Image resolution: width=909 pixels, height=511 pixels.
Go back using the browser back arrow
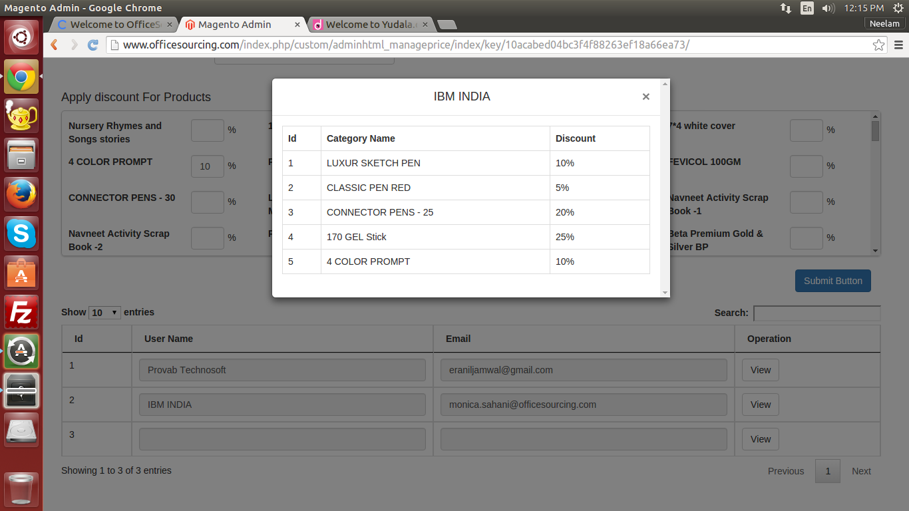(55, 45)
